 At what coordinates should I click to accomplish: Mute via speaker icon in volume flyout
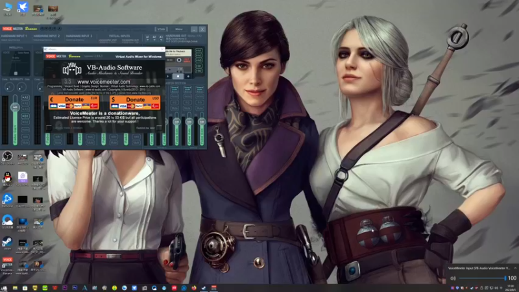[x=453, y=278]
